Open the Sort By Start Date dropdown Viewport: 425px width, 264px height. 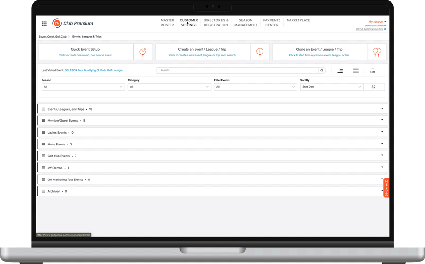(331, 87)
